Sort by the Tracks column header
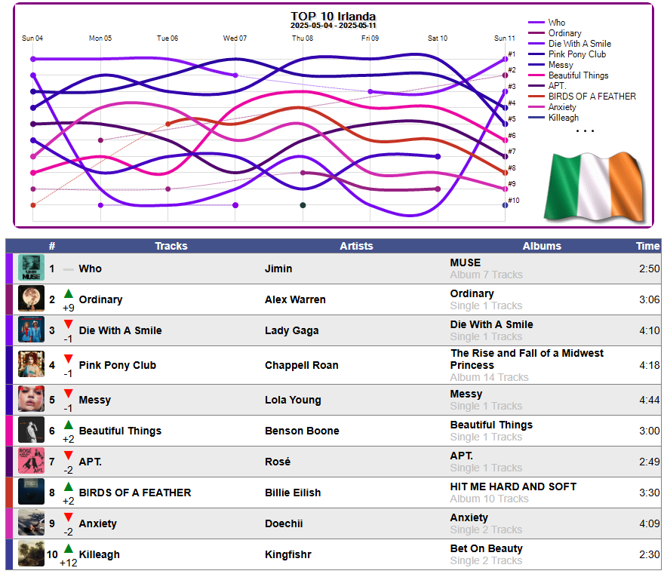 pyautogui.click(x=171, y=246)
